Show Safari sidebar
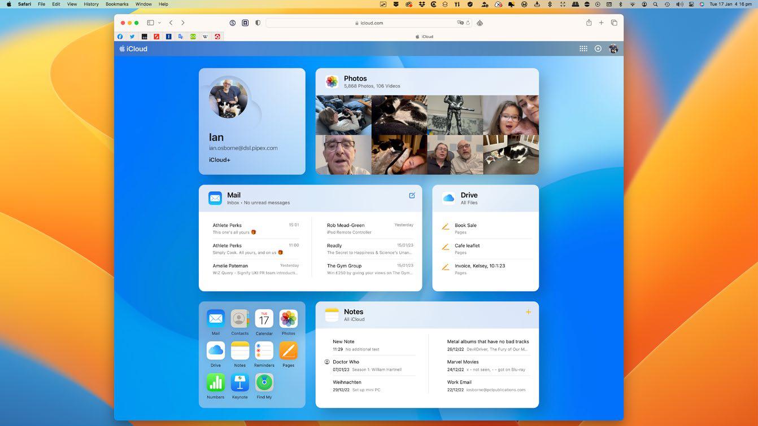Image resolution: width=758 pixels, height=426 pixels. coord(150,23)
